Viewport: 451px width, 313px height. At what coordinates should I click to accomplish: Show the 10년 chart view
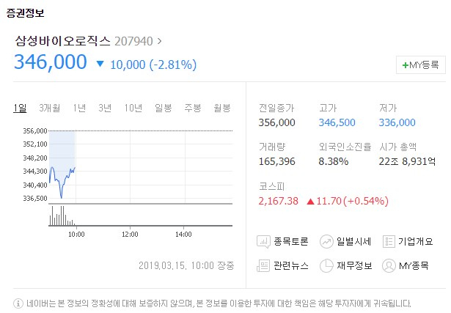(x=133, y=108)
